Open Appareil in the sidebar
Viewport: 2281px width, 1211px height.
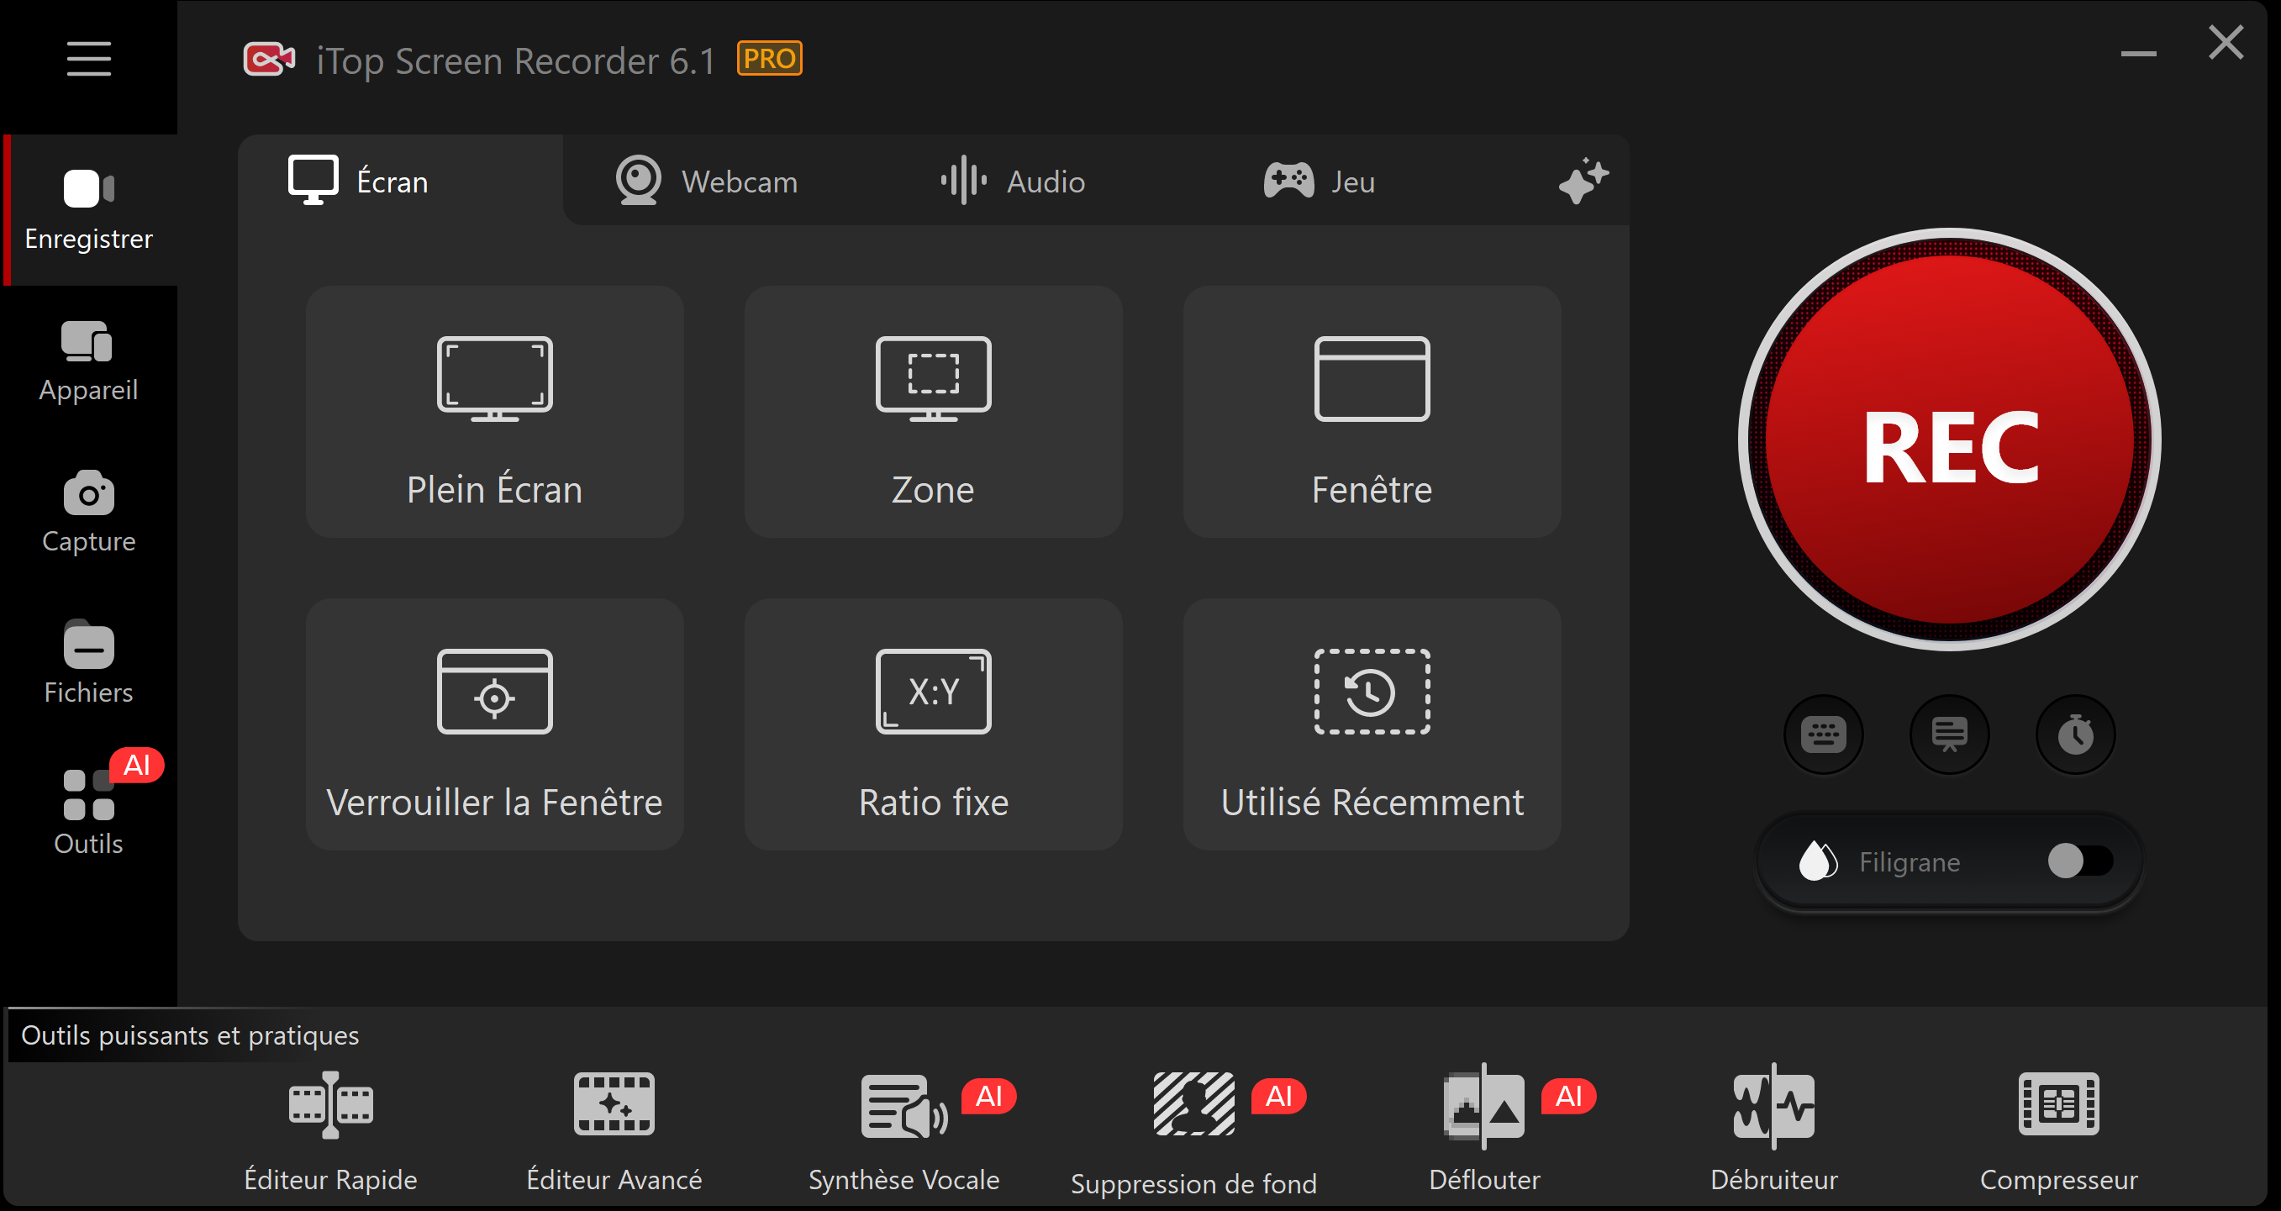pos(88,361)
